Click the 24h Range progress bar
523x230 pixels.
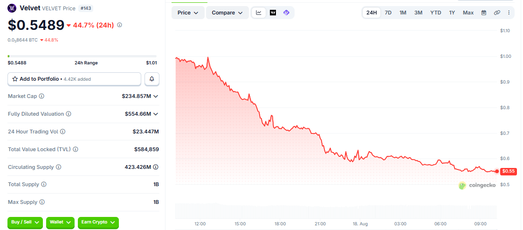[x=83, y=56]
